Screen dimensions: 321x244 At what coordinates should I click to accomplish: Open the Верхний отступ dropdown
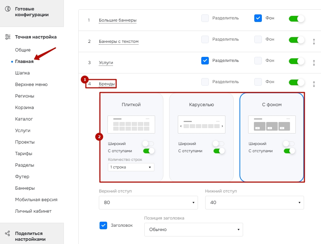149,203
